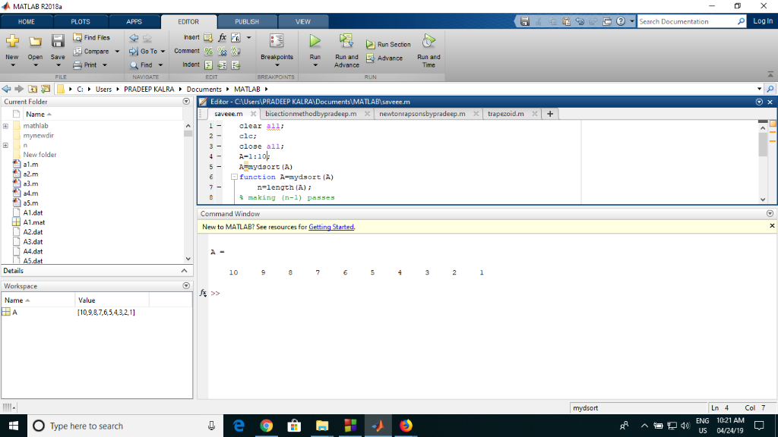Click the editor vertical scrollbar down arrow
The image size is (778, 437).
point(763,200)
